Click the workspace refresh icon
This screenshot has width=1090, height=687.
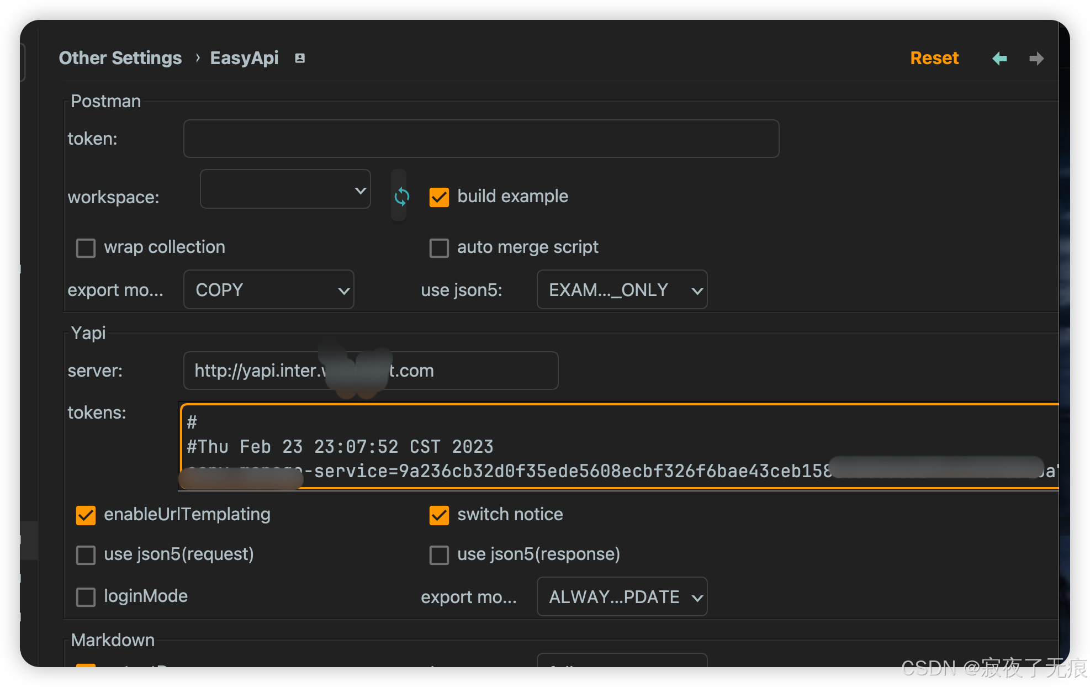point(401,197)
